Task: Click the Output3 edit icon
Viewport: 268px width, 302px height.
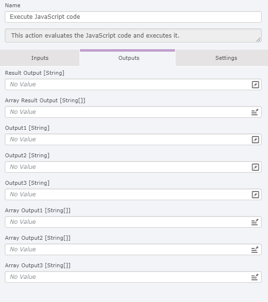Action: click(255, 195)
